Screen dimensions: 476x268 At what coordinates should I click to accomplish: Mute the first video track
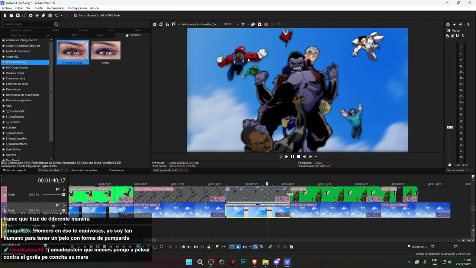58,189
